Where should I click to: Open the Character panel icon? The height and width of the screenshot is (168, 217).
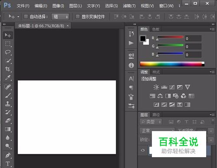pyautogui.click(x=131, y=79)
